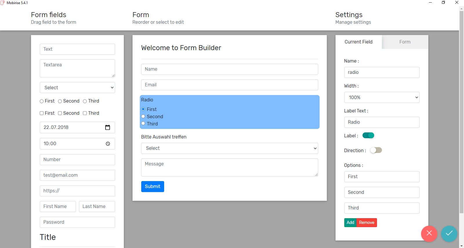Open the Width 100% dropdown

[382, 98]
